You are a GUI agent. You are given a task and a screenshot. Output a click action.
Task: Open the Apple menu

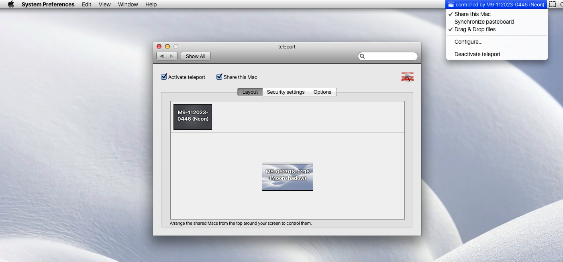click(x=11, y=4)
